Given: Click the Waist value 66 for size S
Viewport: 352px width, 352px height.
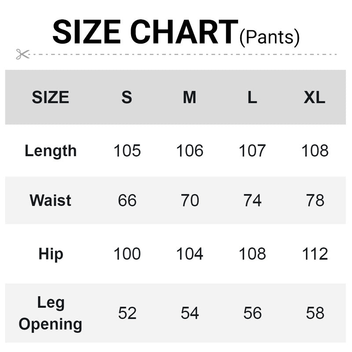Looking at the screenshot, I should pyautogui.click(x=127, y=201).
